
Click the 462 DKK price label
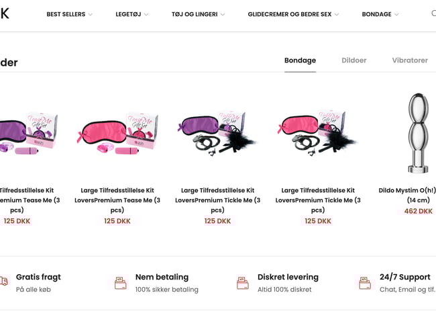tap(419, 211)
